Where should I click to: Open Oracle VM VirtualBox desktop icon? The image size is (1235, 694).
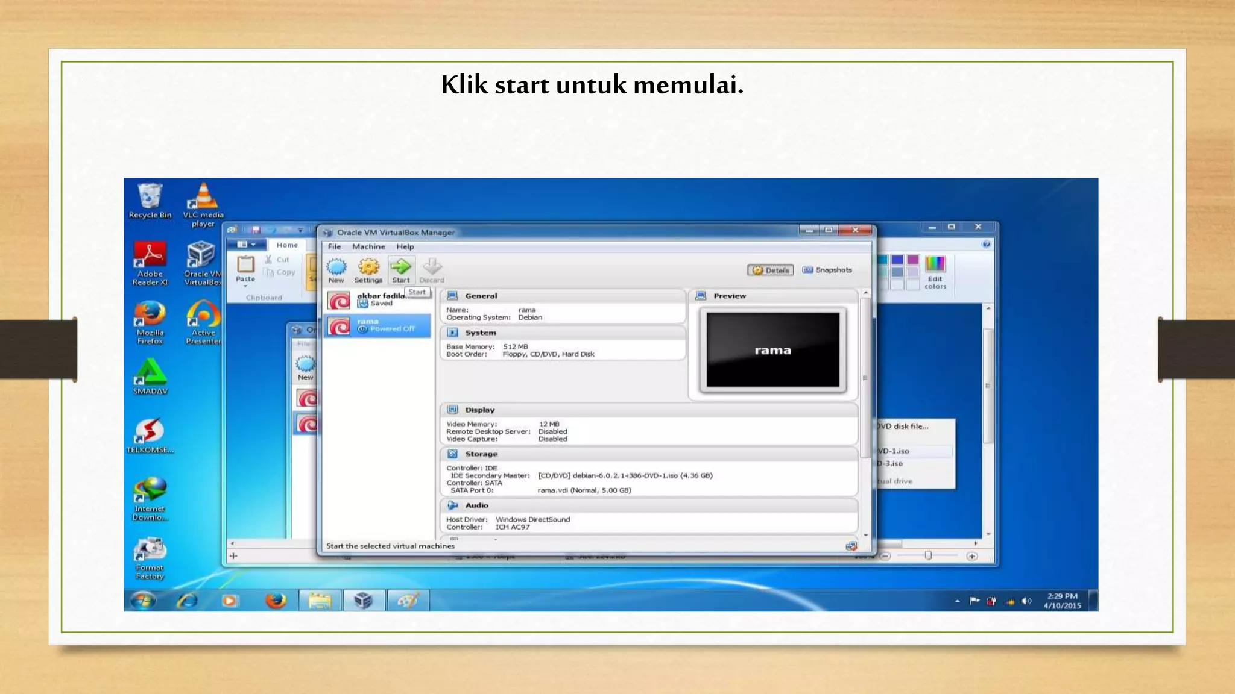(202, 263)
